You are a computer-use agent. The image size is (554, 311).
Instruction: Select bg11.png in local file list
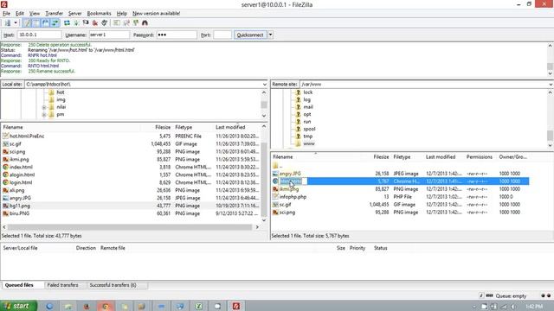coord(20,206)
